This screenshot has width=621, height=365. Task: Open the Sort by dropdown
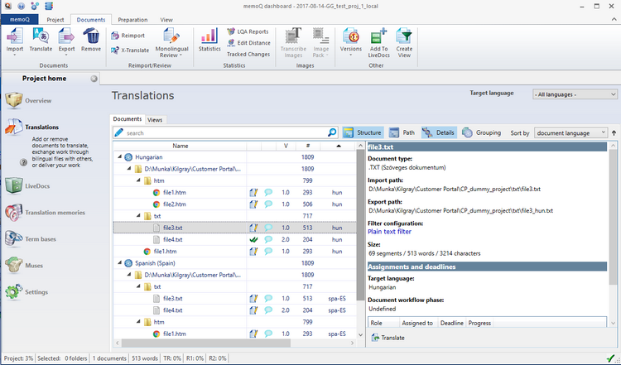pyautogui.click(x=570, y=132)
